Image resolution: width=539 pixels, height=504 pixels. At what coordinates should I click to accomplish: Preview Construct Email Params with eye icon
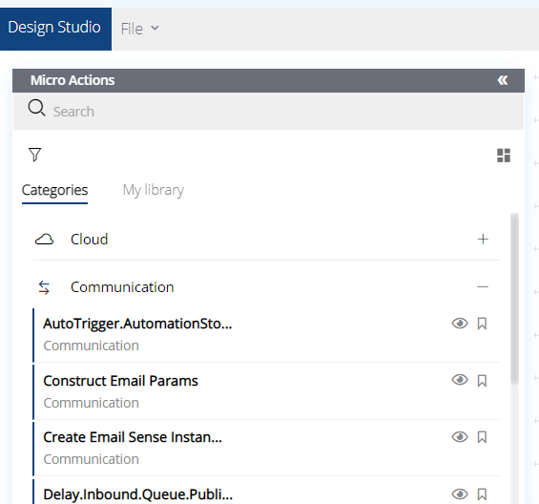click(460, 380)
